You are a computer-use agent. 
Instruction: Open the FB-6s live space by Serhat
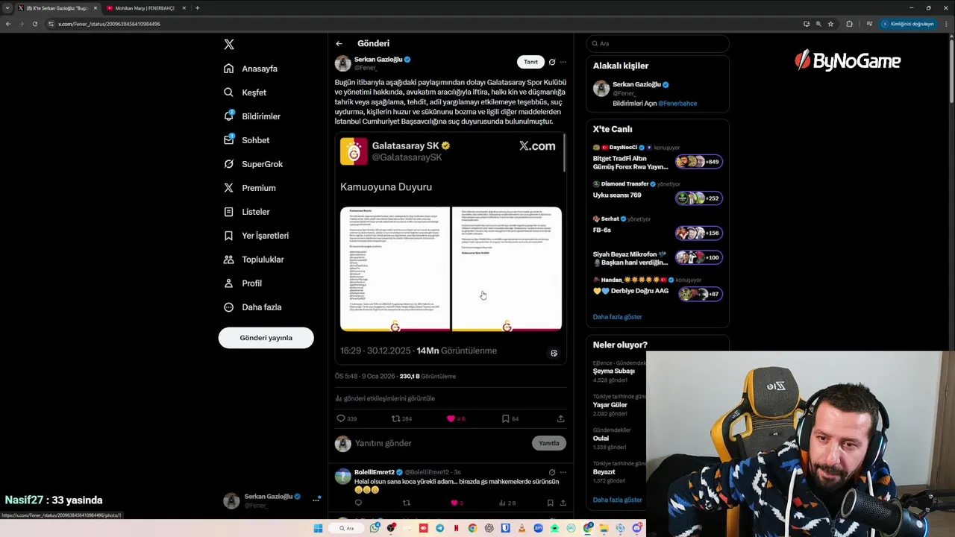click(657, 227)
